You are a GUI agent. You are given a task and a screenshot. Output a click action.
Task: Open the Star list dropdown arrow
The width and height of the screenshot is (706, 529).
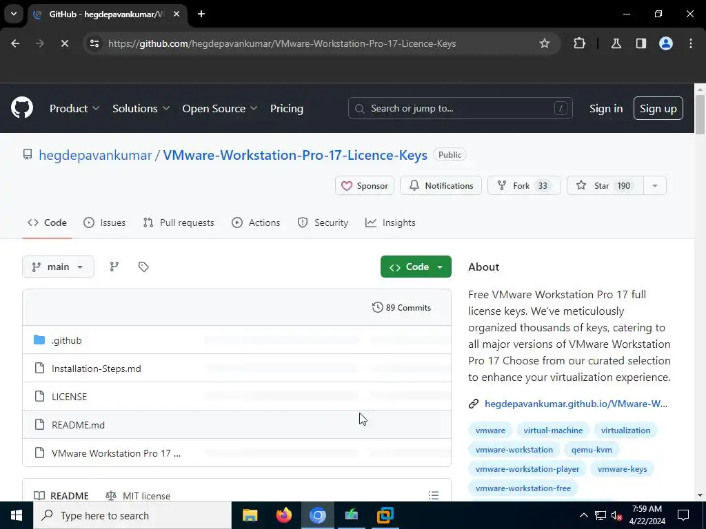[655, 186]
